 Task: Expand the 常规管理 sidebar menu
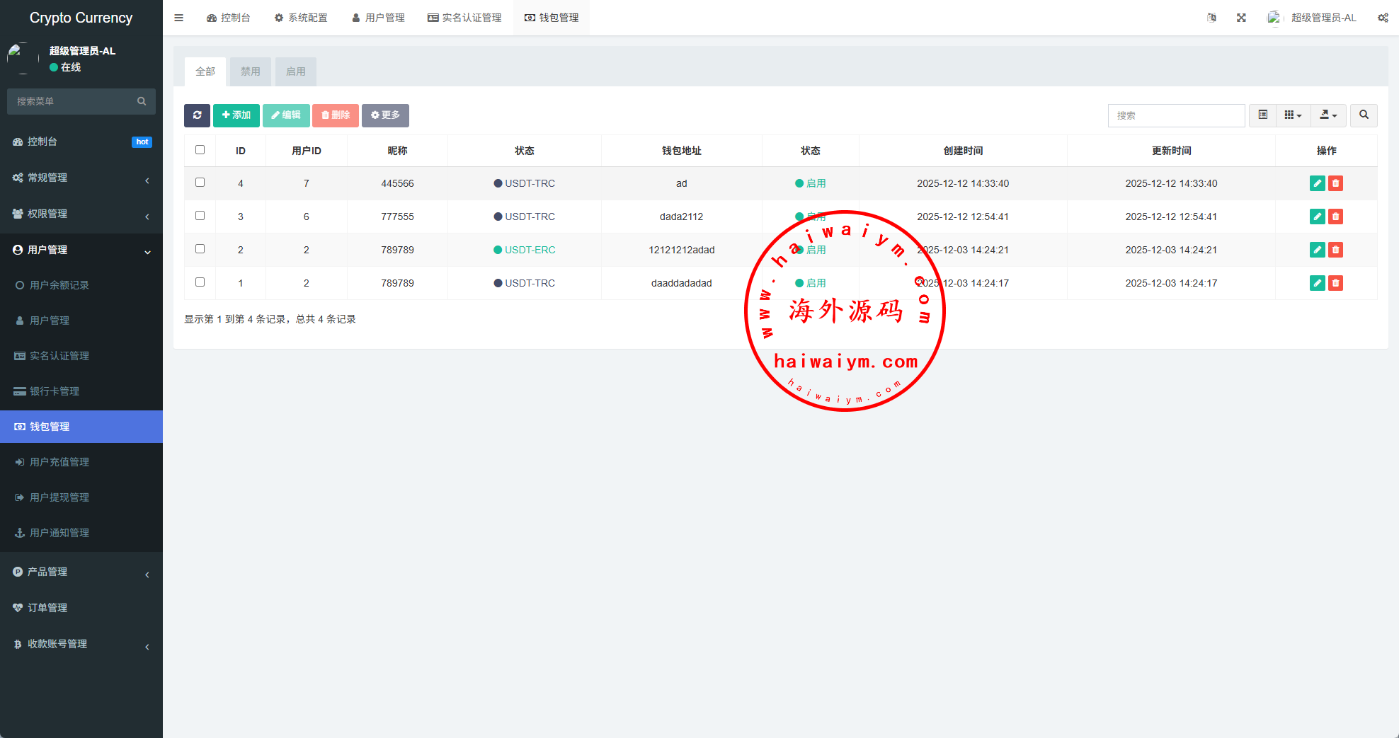pos(81,178)
